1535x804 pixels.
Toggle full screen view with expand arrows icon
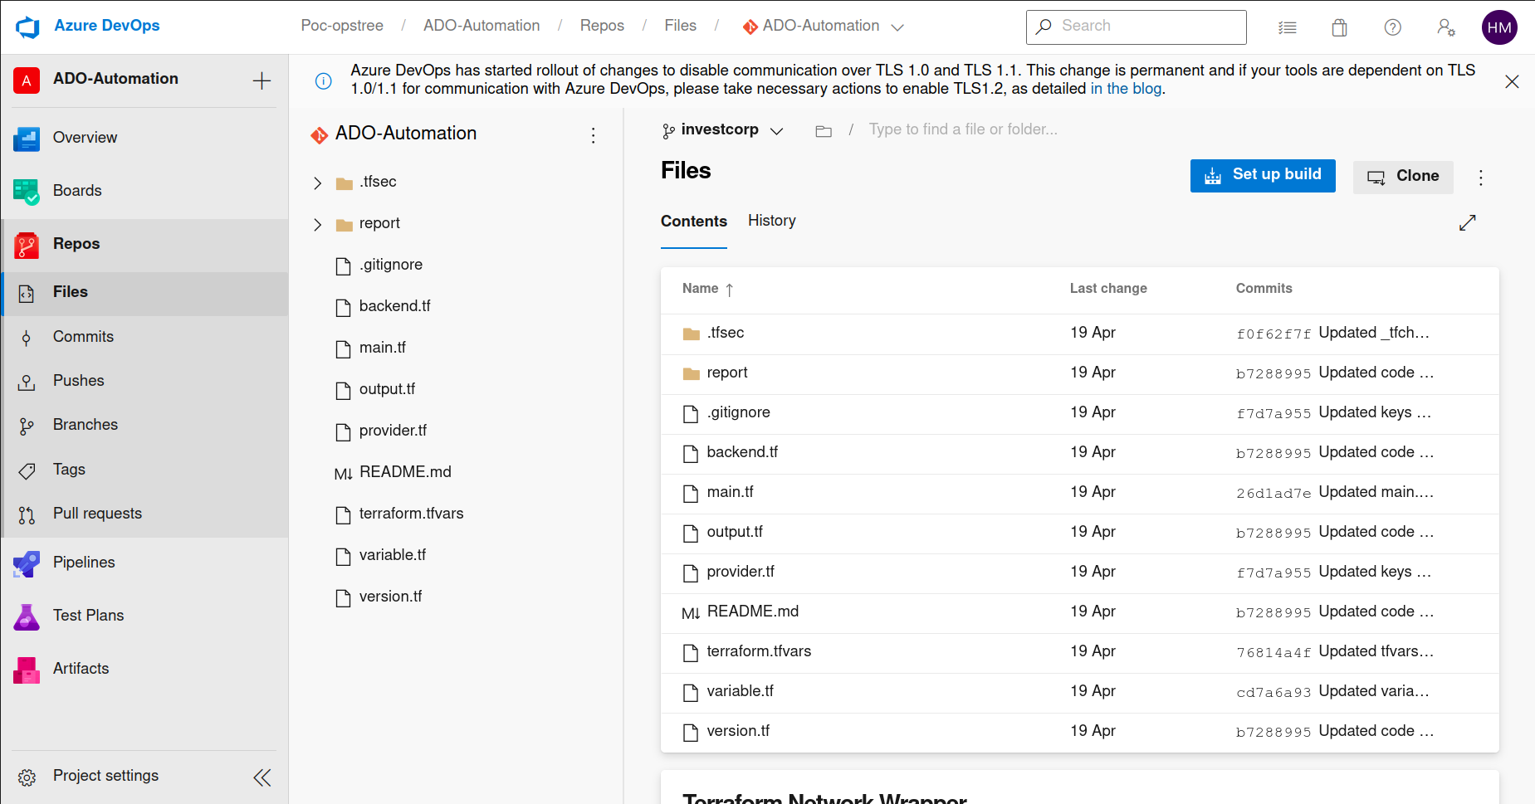(x=1468, y=222)
